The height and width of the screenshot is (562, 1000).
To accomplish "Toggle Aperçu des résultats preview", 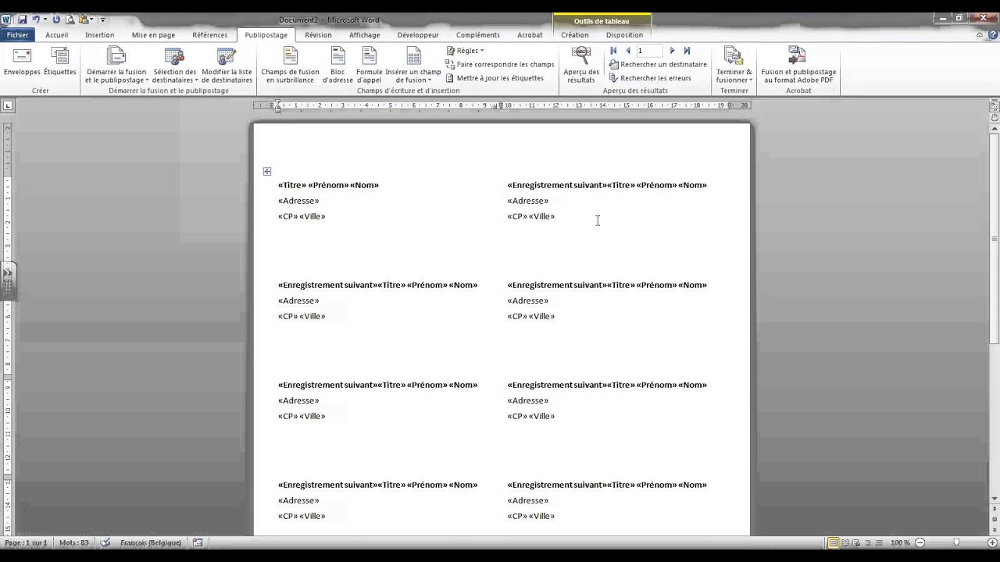I will (x=581, y=65).
